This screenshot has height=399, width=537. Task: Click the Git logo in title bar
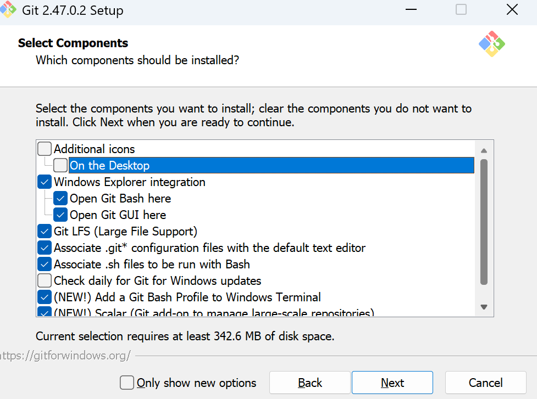pyautogui.click(x=8, y=9)
